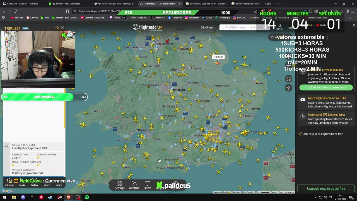Open Spotify from the taskbar
Screen dimensions: 357x201
click(x=87, y=197)
